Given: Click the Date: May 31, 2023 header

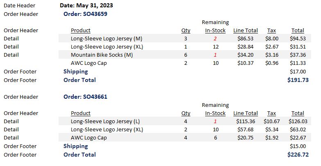Looking at the screenshot, I should [x=86, y=6].
